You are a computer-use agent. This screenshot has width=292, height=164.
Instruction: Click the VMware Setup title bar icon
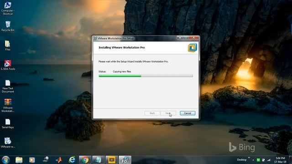(x=95, y=38)
